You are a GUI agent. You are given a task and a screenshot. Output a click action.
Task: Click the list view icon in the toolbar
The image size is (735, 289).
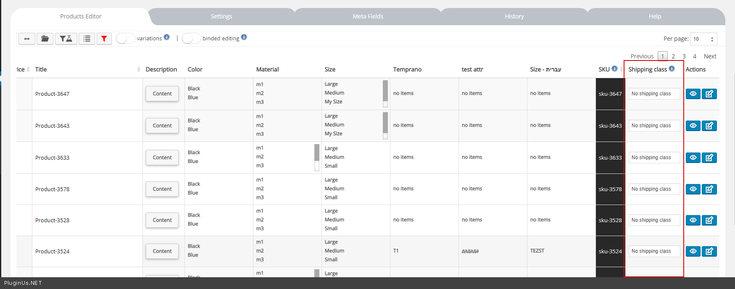(87, 39)
